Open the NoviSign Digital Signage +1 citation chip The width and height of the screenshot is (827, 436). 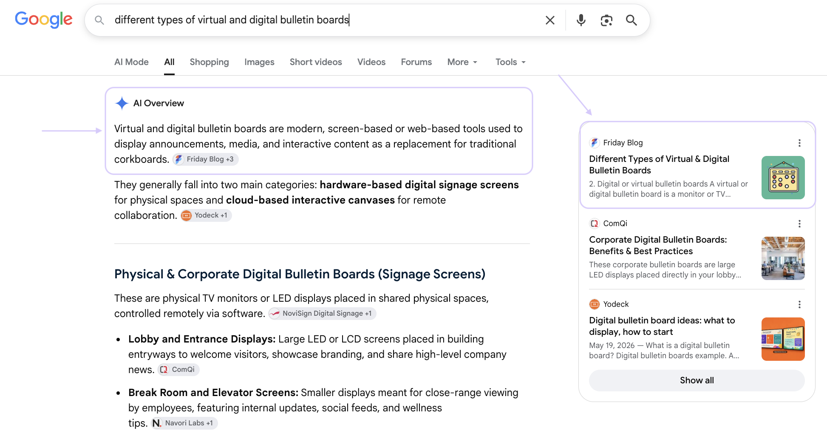pos(322,314)
